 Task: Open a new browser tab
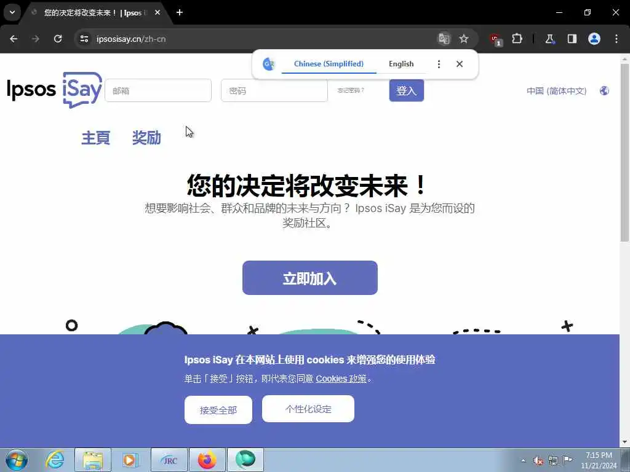pyautogui.click(x=180, y=12)
